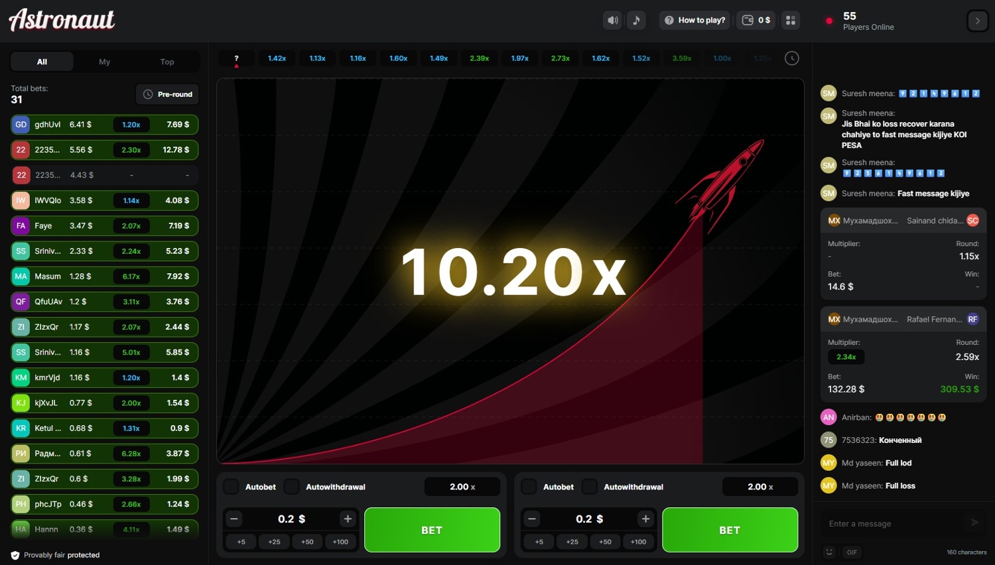The image size is (995, 565).
Task: Expand the round history with clock icon
Action: pos(791,58)
